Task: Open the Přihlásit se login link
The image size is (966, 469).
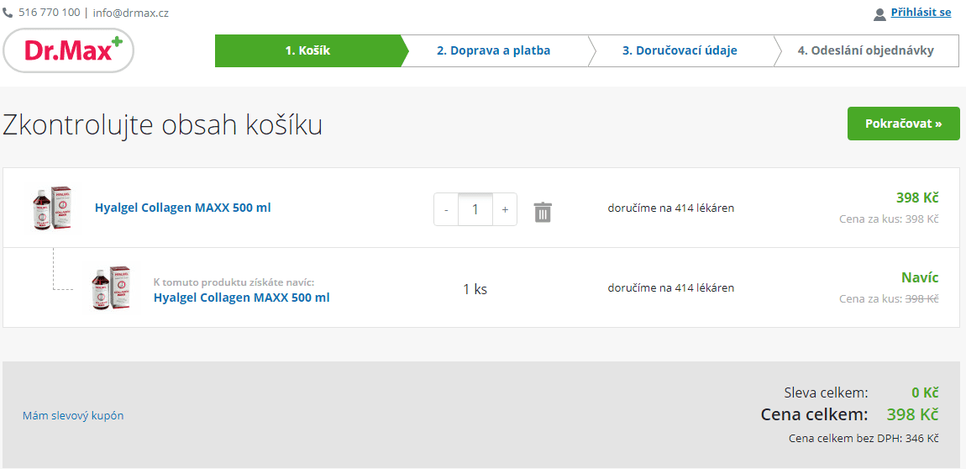Action: pos(921,13)
